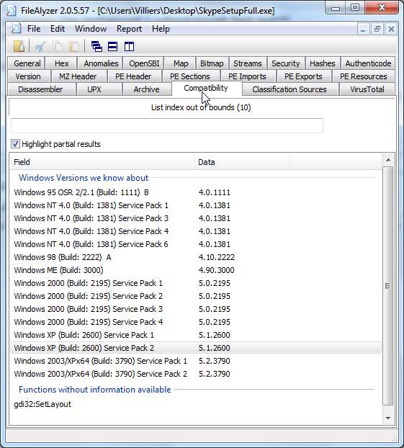
Task: Click the cascade windows toolbar icon
Action: (96, 46)
